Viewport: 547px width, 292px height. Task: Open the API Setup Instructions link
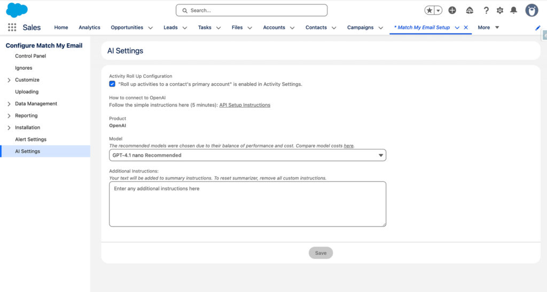pyautogui.click(x=245, y=105)
